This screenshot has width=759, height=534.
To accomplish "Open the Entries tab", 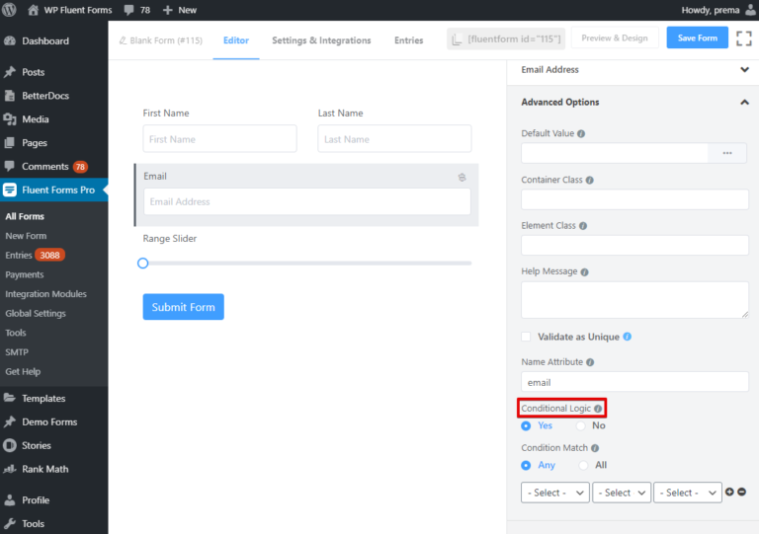I will (408, 40).
